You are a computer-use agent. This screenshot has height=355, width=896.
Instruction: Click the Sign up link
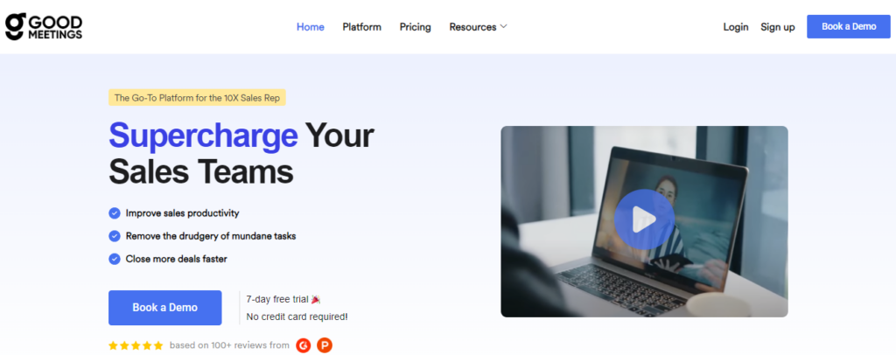coord(778,27)
